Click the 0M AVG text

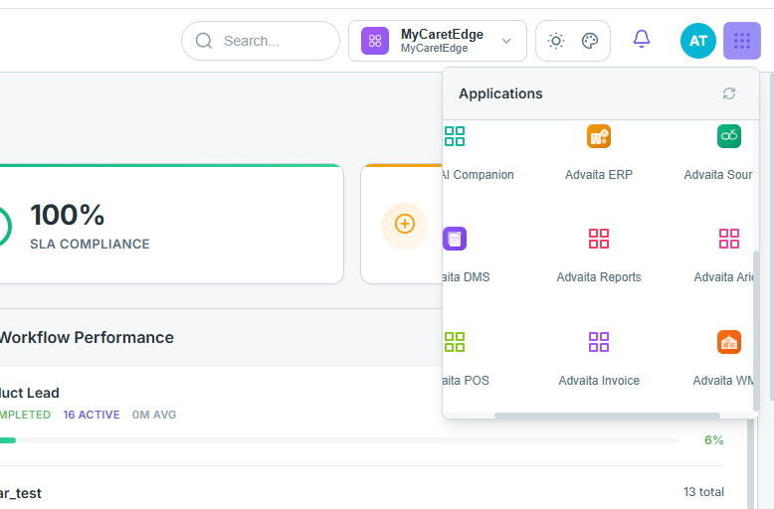tap(154, 415)
